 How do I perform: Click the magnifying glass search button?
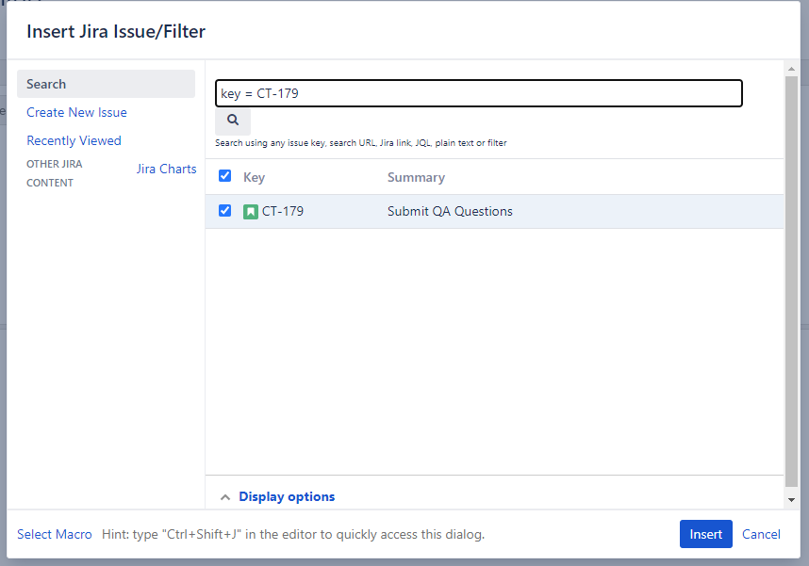coord(233,121)
